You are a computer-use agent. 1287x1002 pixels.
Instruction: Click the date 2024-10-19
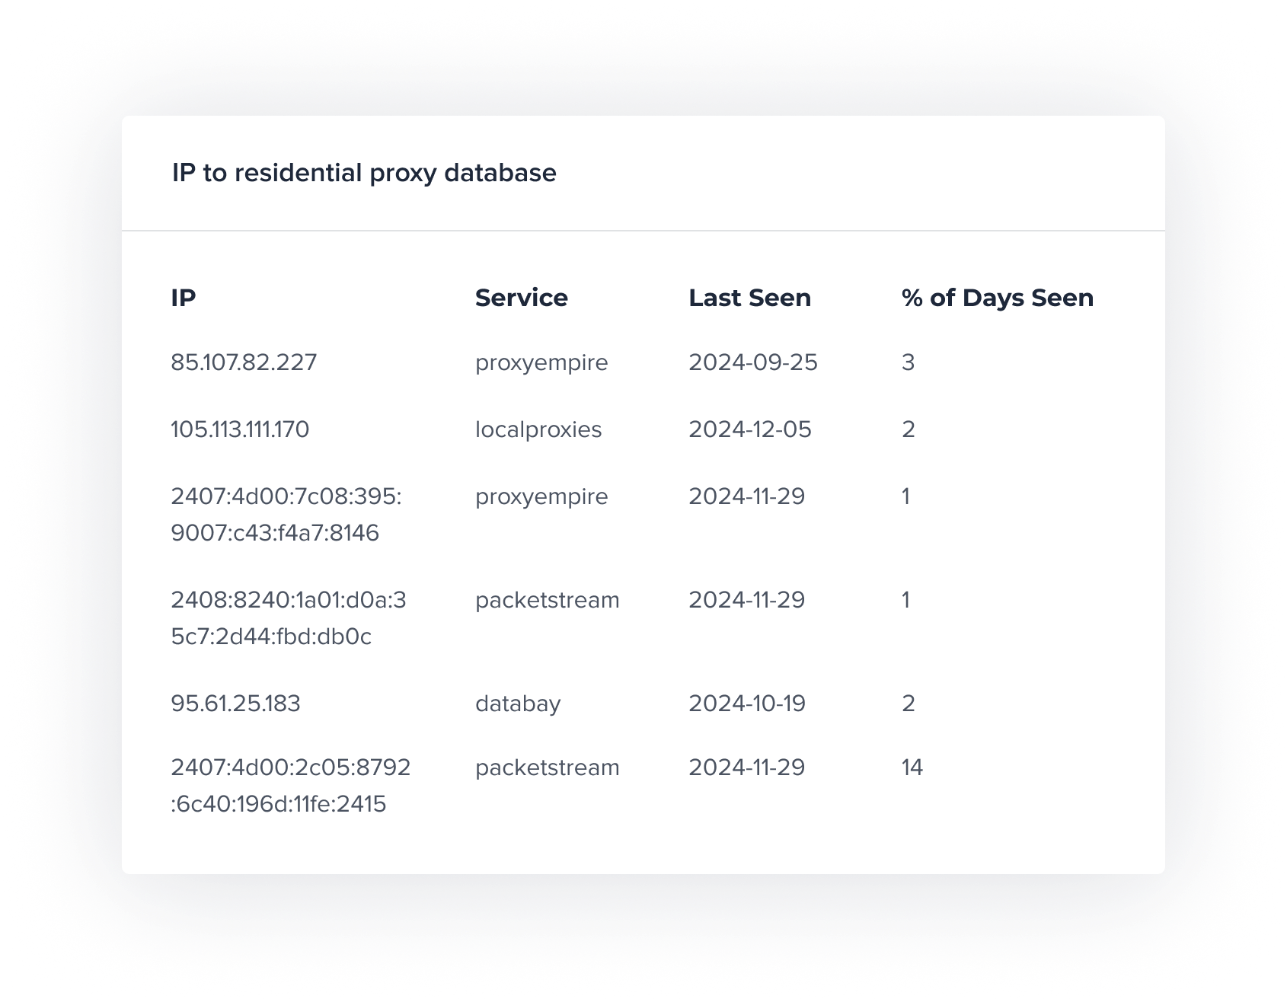click(747, 704)
